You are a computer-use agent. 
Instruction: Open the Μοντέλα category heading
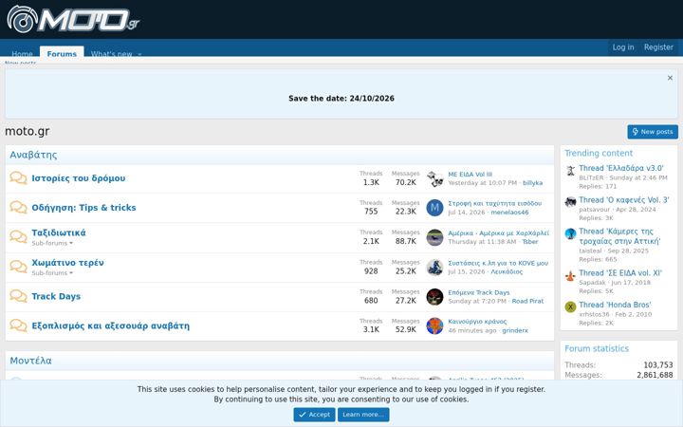[31, 361]
